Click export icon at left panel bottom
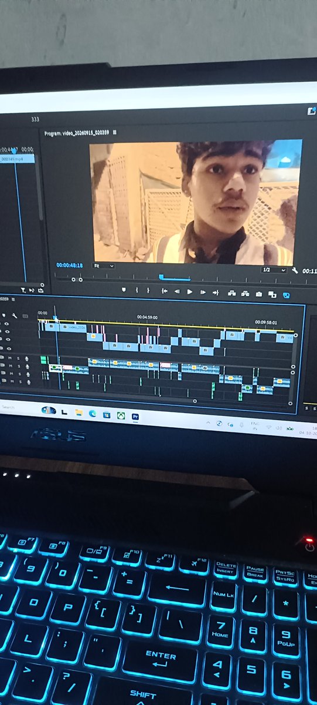This screenshot has height=705, width=317. 41,290
